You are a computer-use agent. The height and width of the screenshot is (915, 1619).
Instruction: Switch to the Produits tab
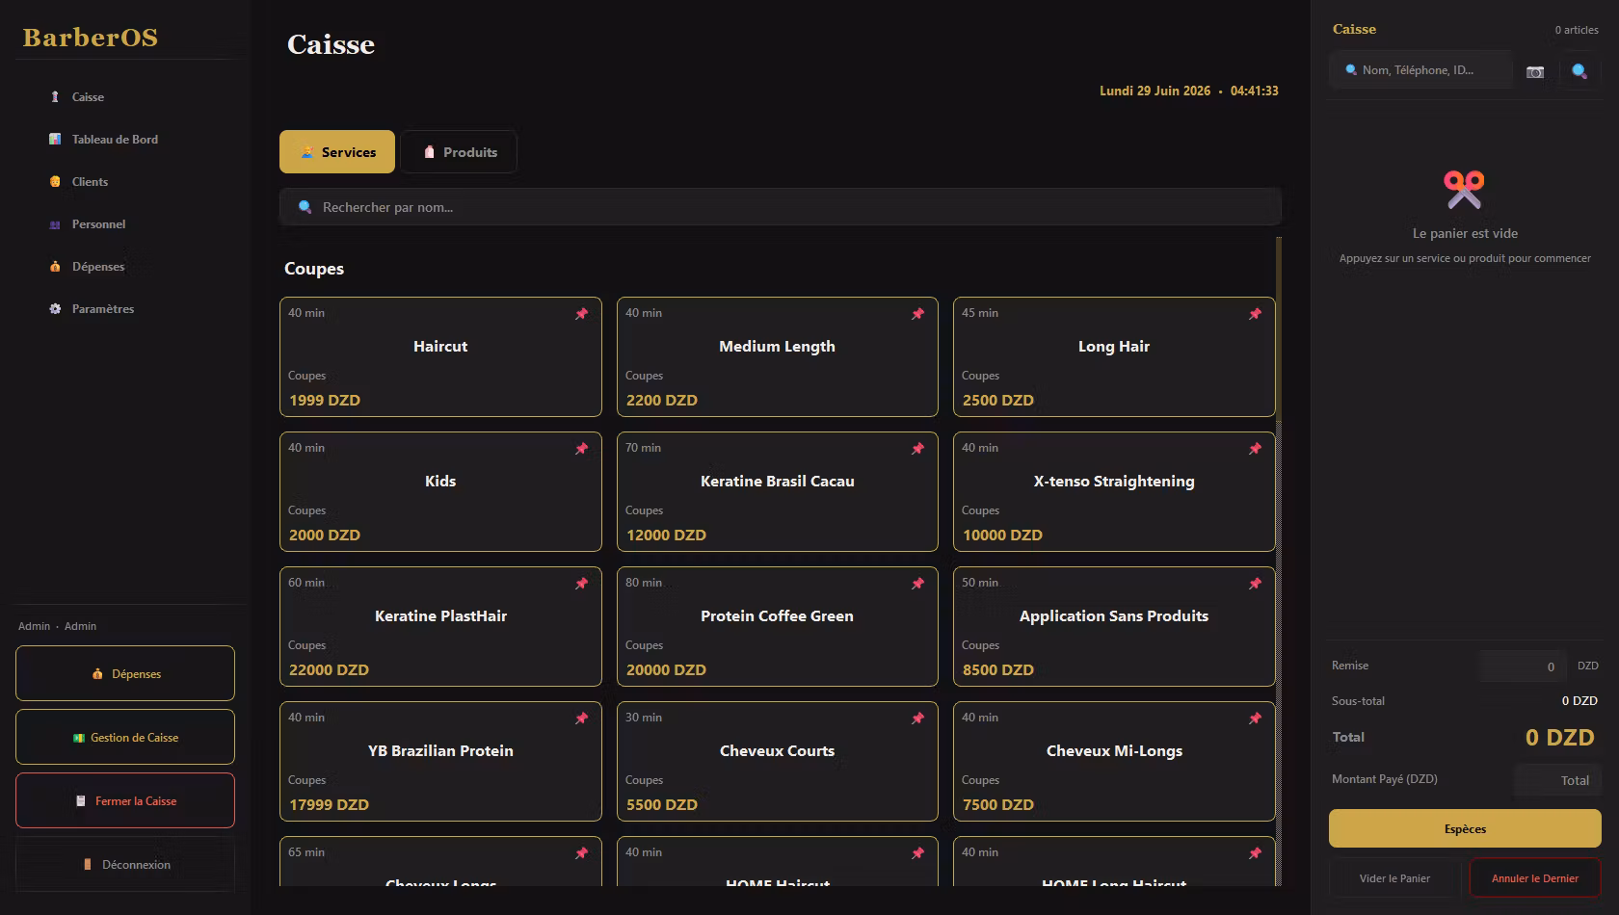coord(459,152)
